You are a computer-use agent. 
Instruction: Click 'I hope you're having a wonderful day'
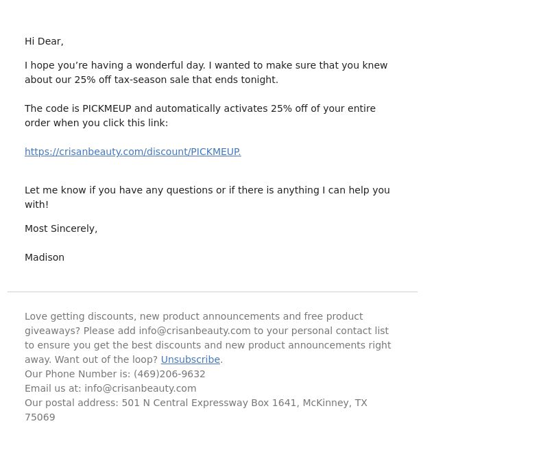[x=115, y=65]
